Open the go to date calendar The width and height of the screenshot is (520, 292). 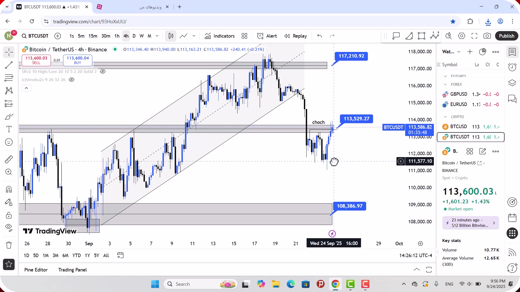[120, 255]
